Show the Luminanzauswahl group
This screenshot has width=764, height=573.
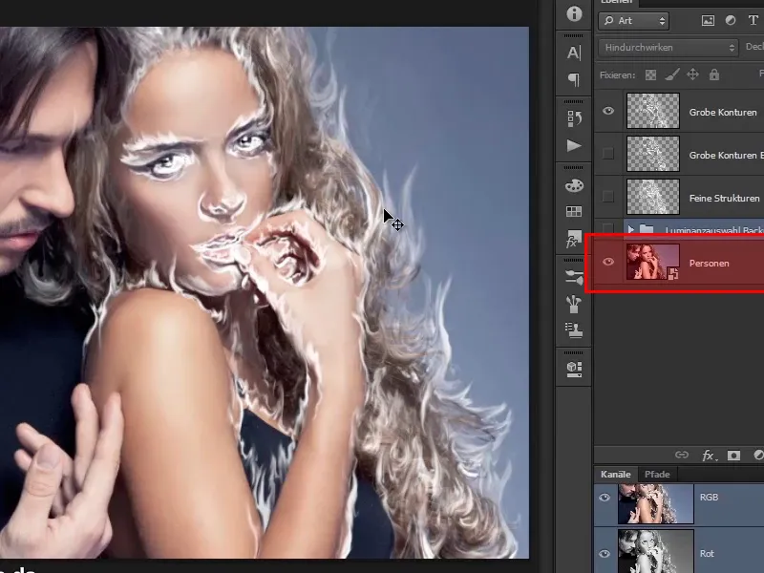(608, 228)
